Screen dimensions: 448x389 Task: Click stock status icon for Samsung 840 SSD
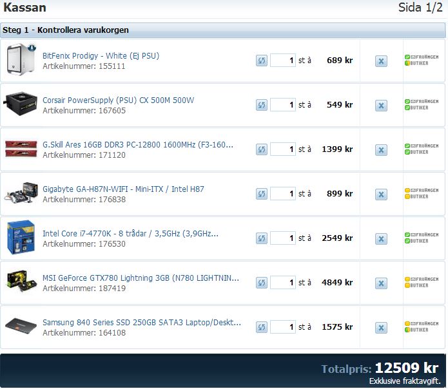pyautogui.click(x=422, y=327)
